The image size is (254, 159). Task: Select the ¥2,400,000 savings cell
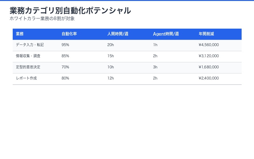pos(209,78)
